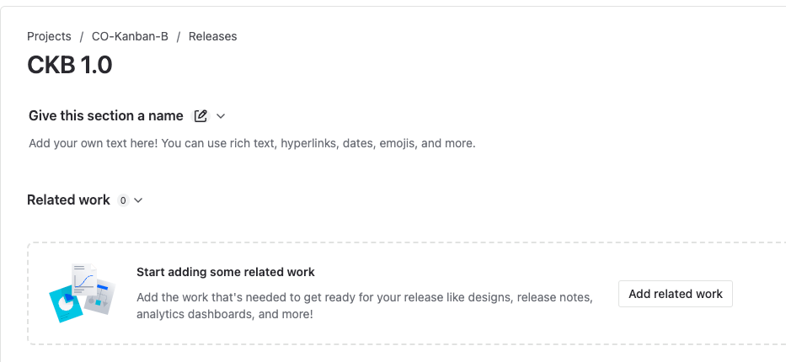Click the slash separator before Releases
Viewport: 786px width, 362px height.
click(178, 36)
